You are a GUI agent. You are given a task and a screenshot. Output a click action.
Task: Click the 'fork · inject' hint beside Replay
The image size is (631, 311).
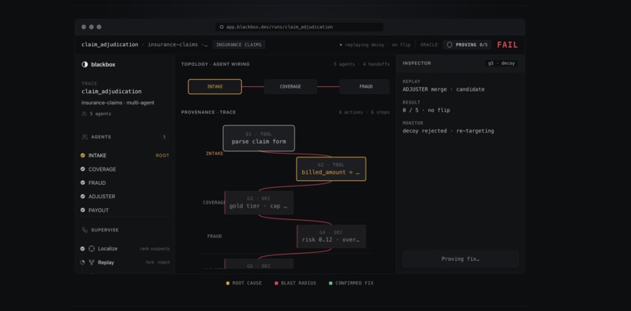[x=157, y=262]
